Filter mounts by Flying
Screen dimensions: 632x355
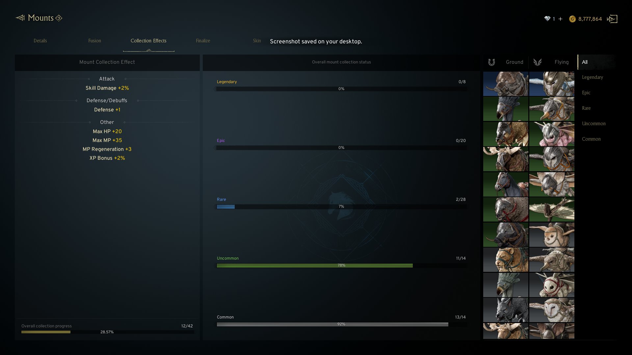pyautogui.click(x=562, y=62)
